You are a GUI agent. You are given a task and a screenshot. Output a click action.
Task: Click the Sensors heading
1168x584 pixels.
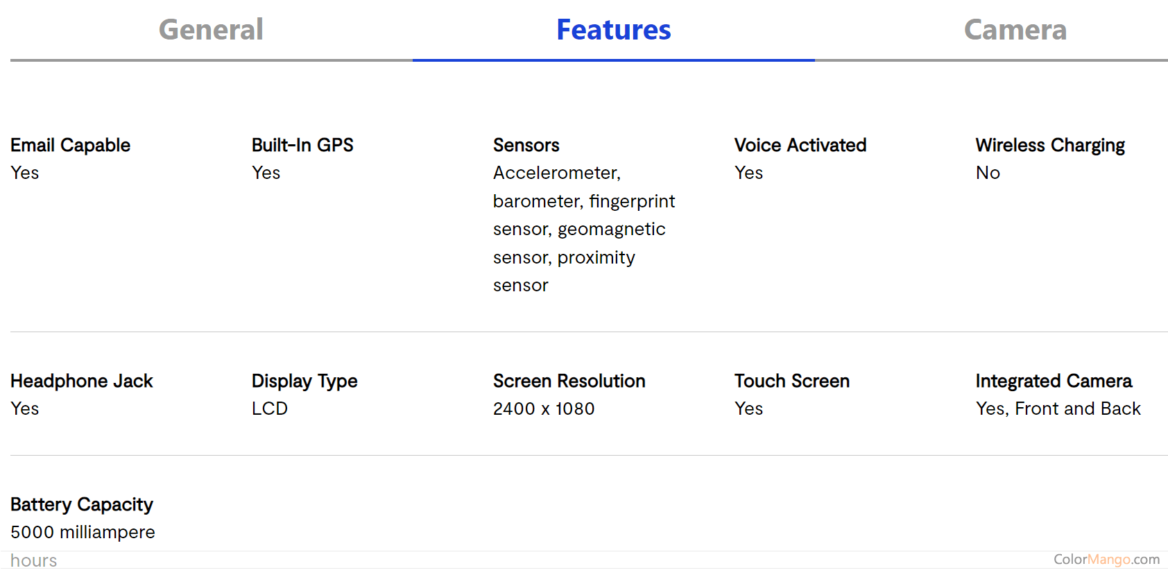pyautogui.click(x=526, y=145)
